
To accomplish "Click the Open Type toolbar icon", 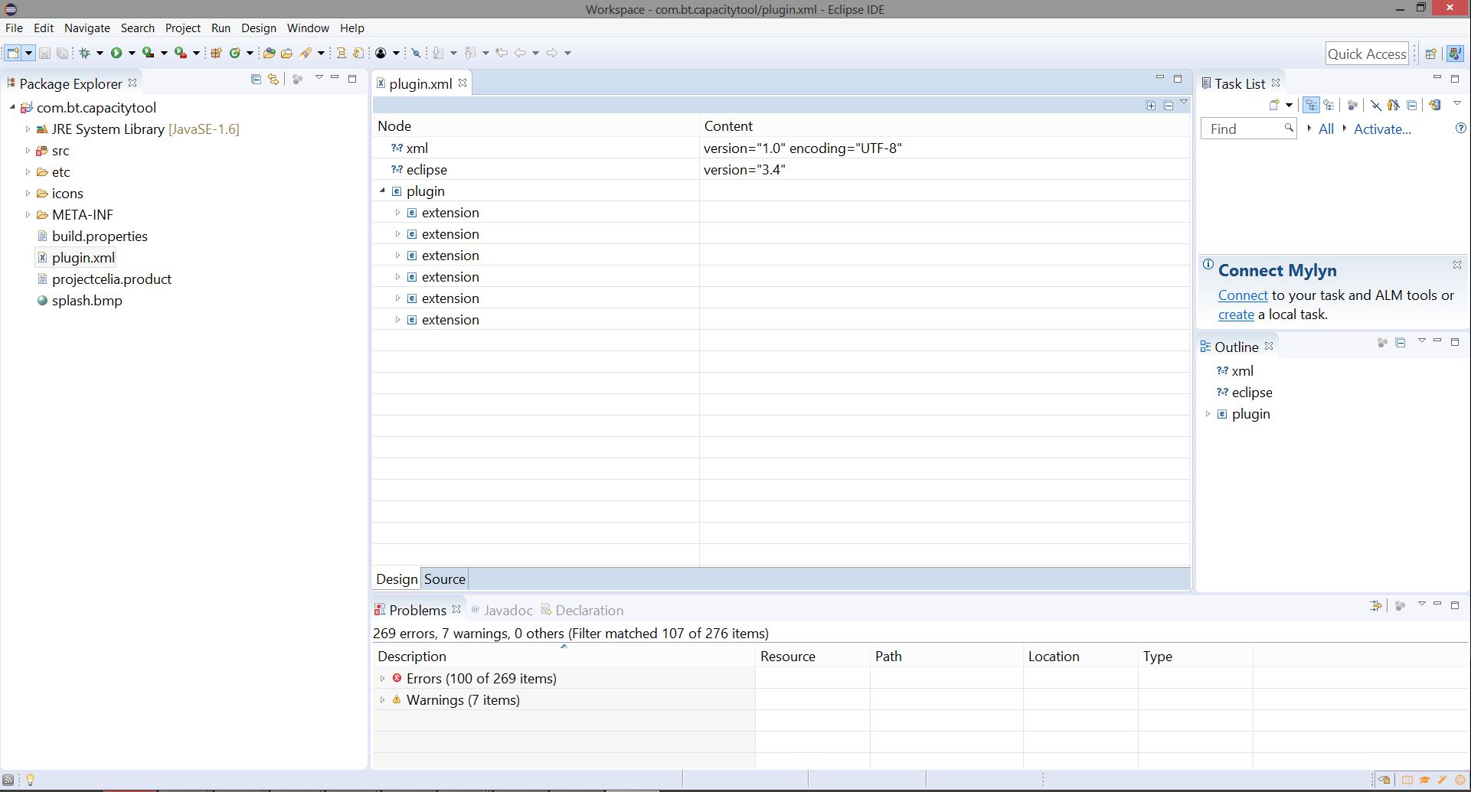I will [x=269, y=53].
